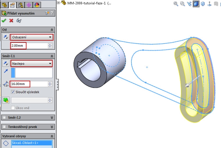
Task: Expand the Tenkostěnný prvek section
Action: click(x=52, y=127)
